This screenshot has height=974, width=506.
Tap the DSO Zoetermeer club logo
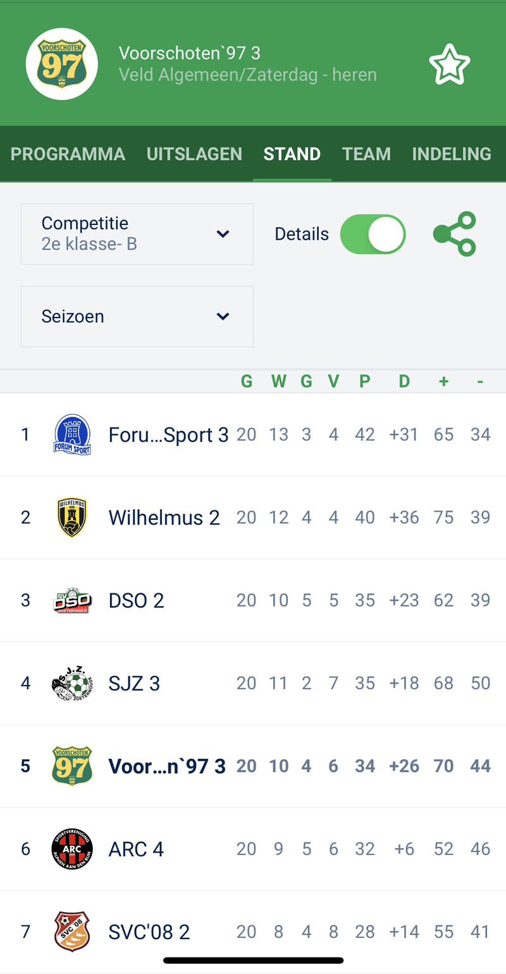pyautogui.click(x=72, y=600)
